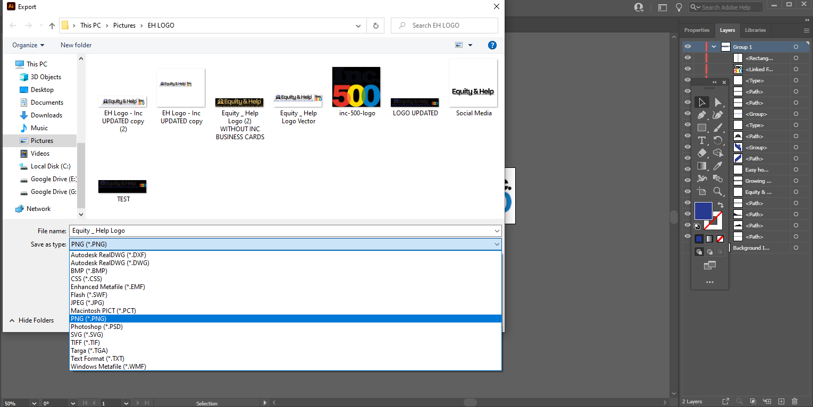
Task: Toggle visibility of <Rectang... layer
Action: coord(688,58)
